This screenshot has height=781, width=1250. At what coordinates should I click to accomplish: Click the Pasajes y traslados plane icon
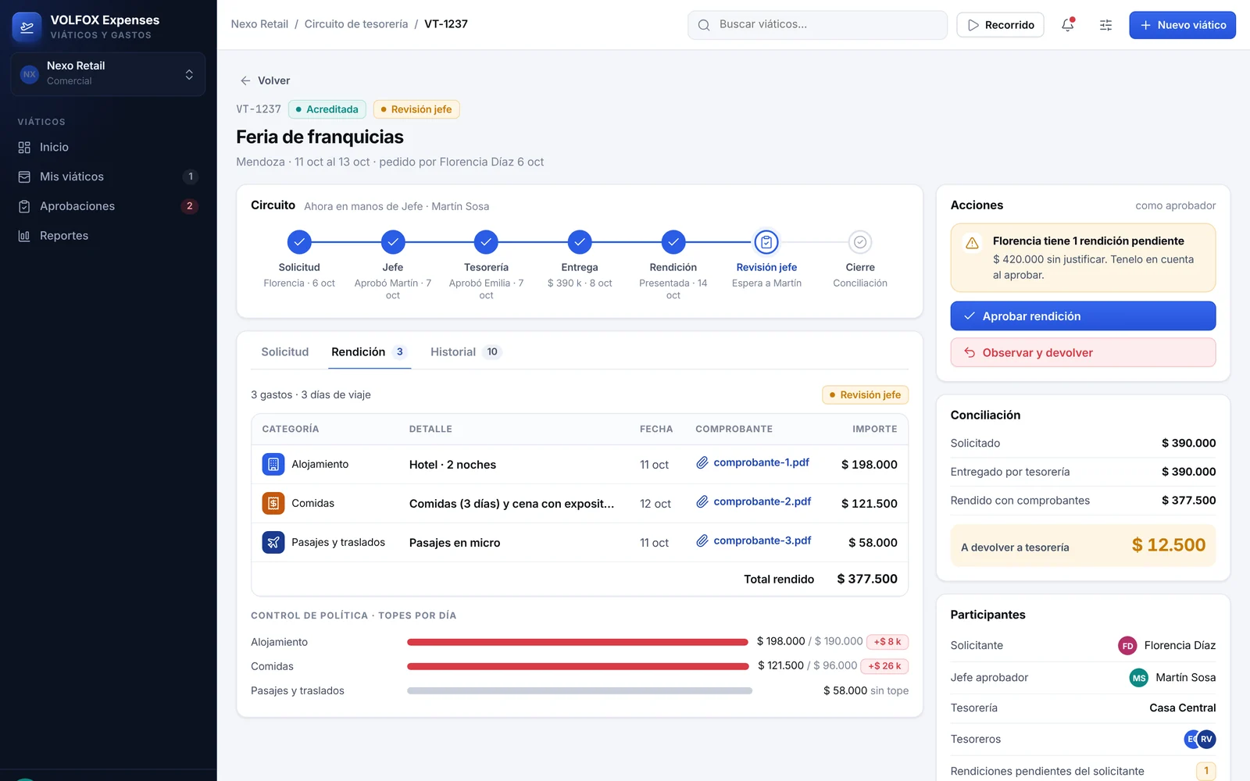click(x=273, y=542)
